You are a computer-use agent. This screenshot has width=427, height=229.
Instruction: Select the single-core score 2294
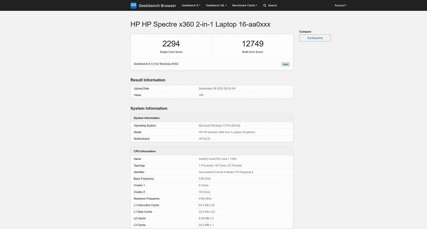coord(171,44)
